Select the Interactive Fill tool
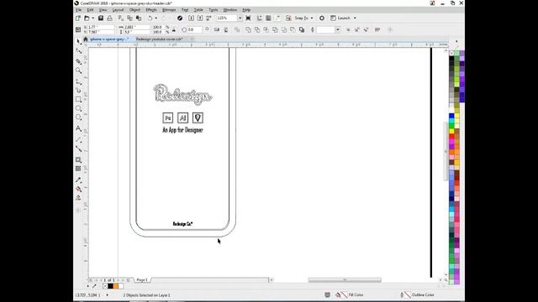This screenshot has width=538, height=302. pyautogui.click(x=78, y=189)
